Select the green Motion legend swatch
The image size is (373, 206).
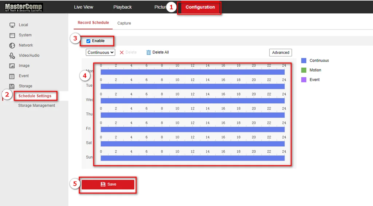click(304, 70)
